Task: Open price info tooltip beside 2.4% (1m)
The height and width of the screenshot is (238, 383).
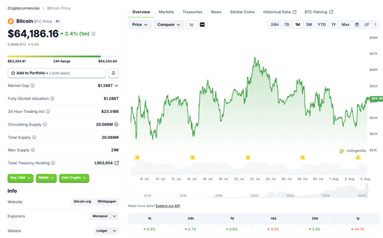Action: point(94,34)
